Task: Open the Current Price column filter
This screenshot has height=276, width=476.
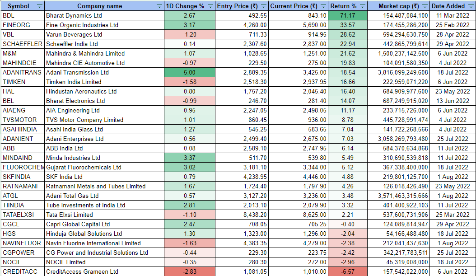Action: coord(323,6)
